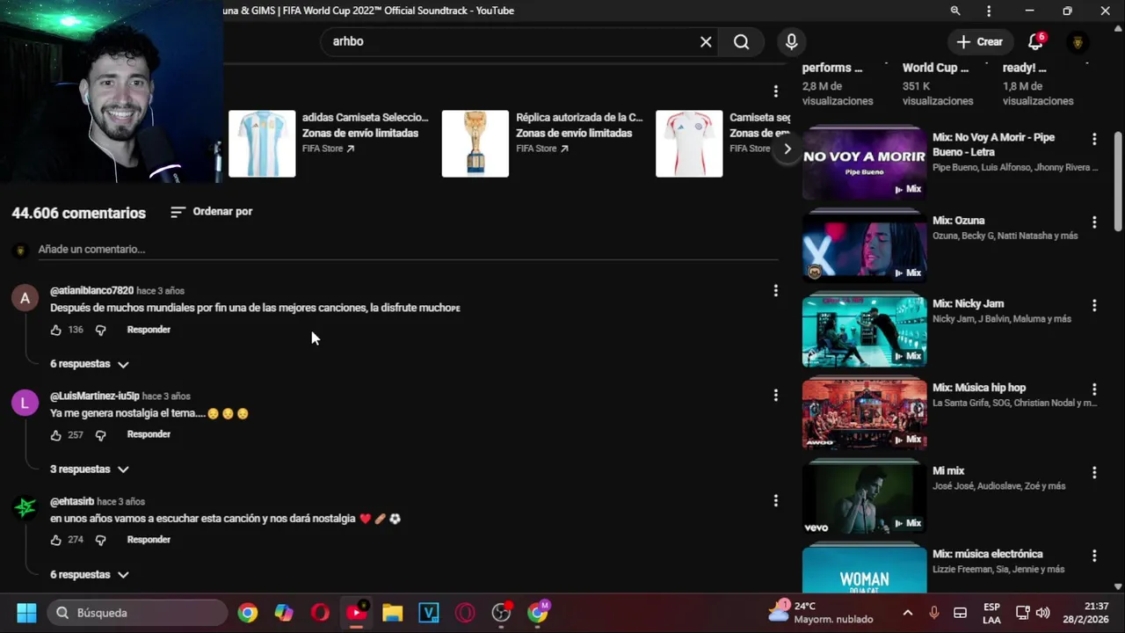Open options for @atianiblanco7820's comment
Image resolution: width=1125 pixels, height=633 pixels.
(775, 290)
